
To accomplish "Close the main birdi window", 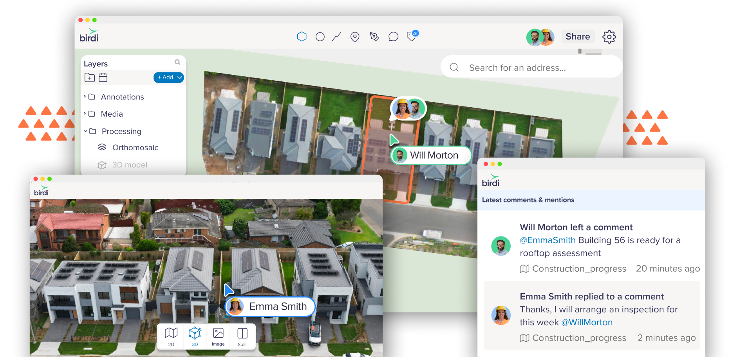I will click(81, 20).
